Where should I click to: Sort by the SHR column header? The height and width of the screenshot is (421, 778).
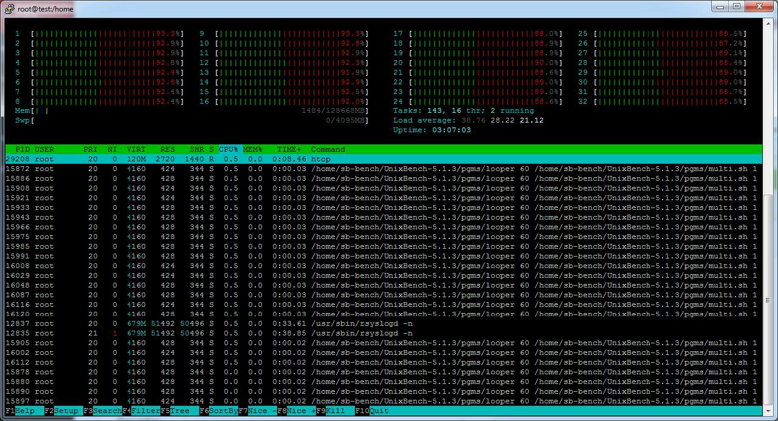click(x=197, y=149)
